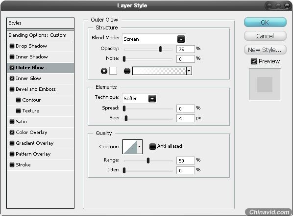Disable the Color Overlay checkbox
Viewport: 293px width, 216px height.
(12, 133)
